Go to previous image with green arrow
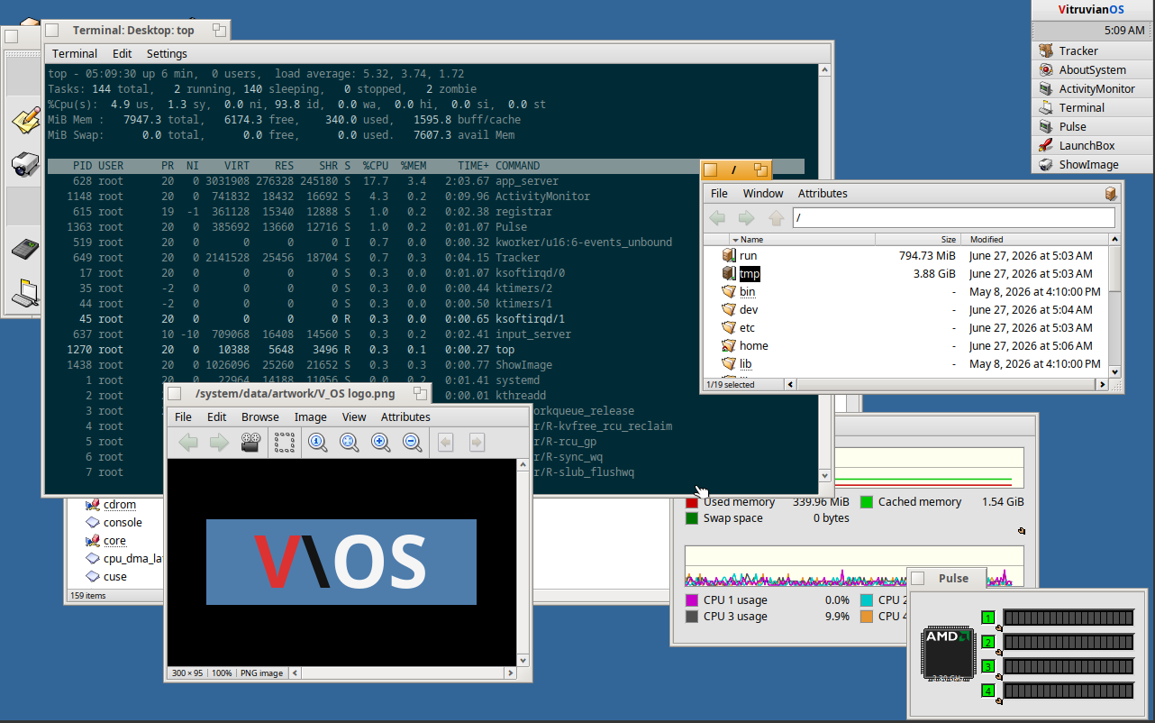This screenshot has width=1155, height=723. [188, 443]
